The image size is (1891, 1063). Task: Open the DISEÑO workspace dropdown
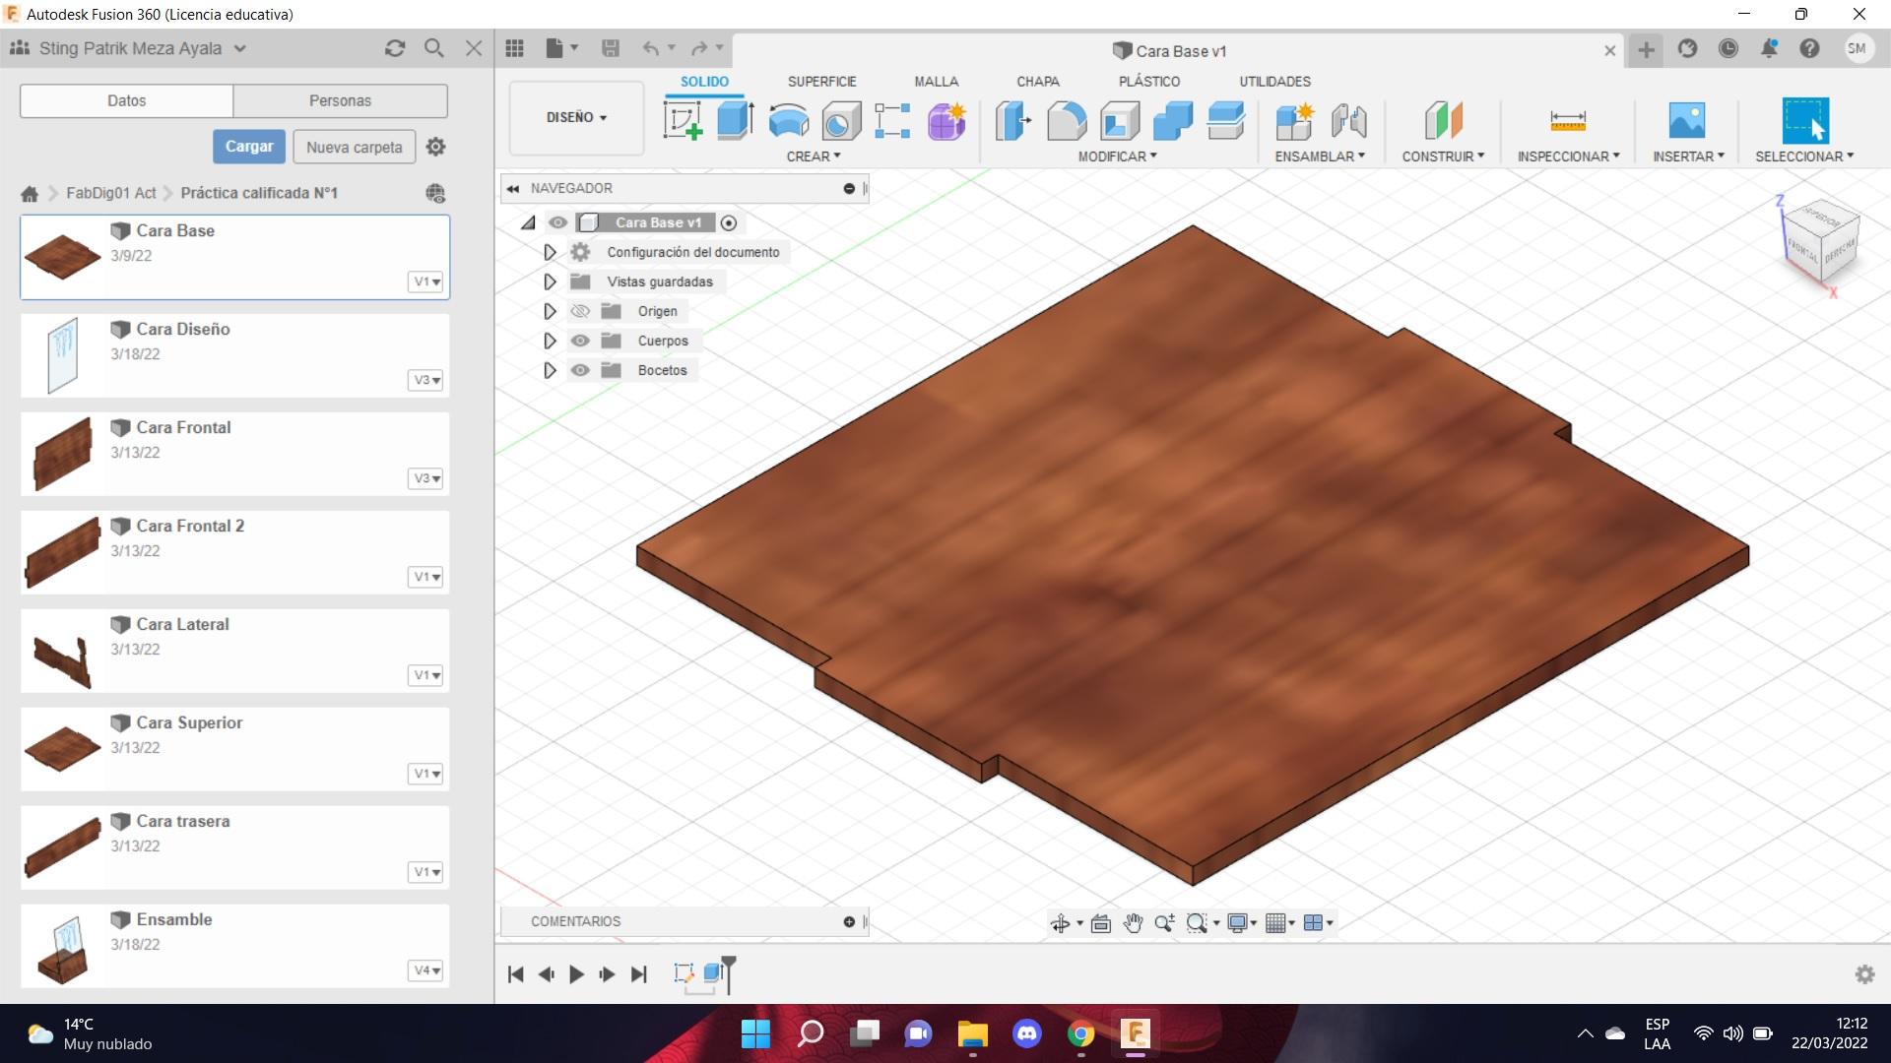pyautogui.click(x=576, y=117)
